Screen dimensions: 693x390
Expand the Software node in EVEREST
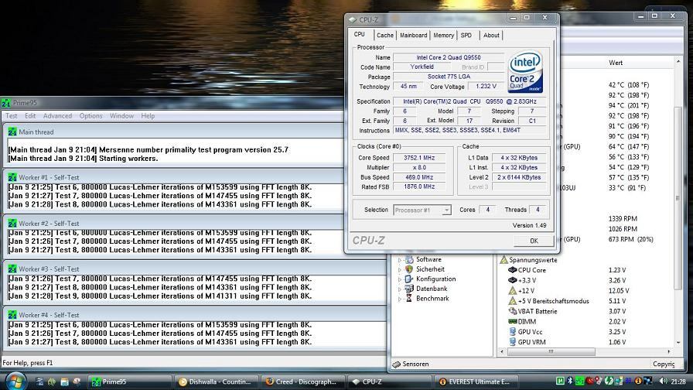(400, 260)
